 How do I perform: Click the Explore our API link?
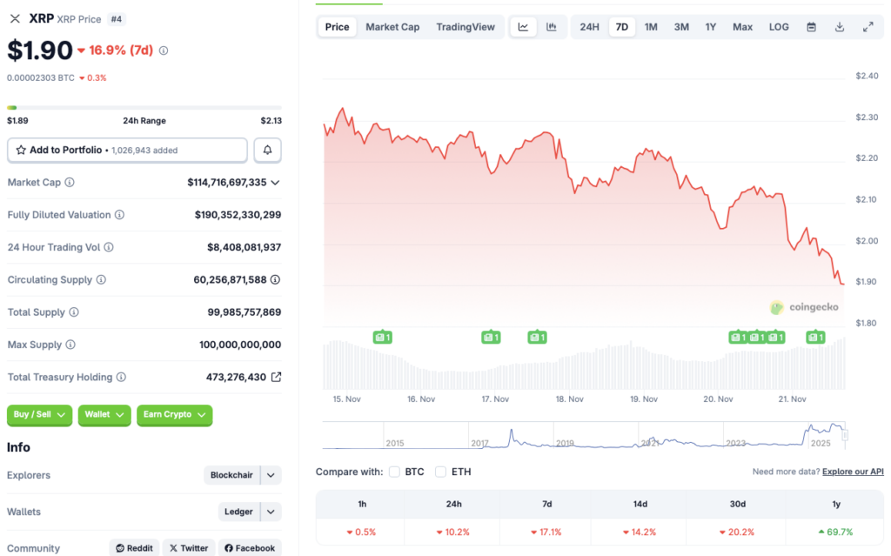tap(852, 471)
